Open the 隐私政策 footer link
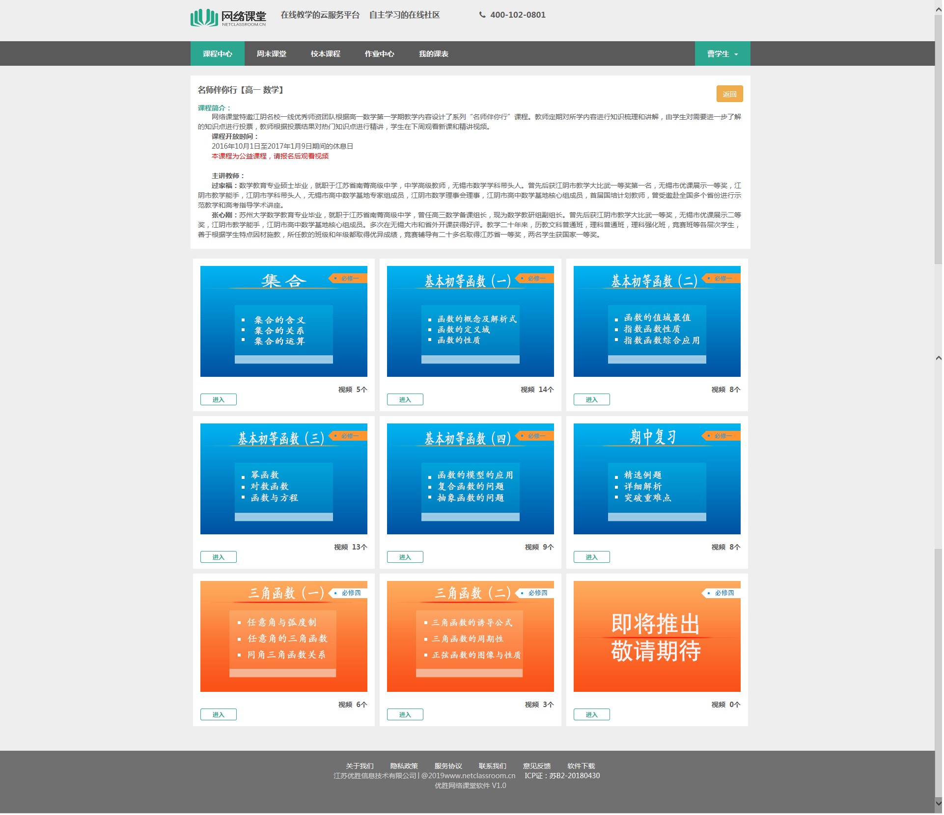The image size is (944, 815). click(404, 766)
